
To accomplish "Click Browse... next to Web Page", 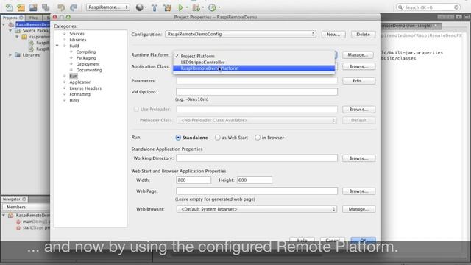I will coord(358,191).
